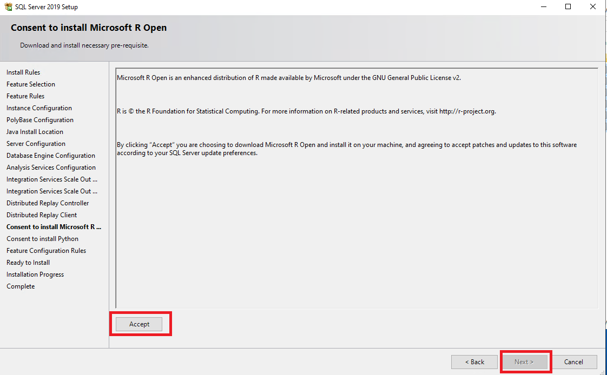Viewport: 607px width, 375px height.
Task: Select the Install Rules step
Action: tap(23, 72)
